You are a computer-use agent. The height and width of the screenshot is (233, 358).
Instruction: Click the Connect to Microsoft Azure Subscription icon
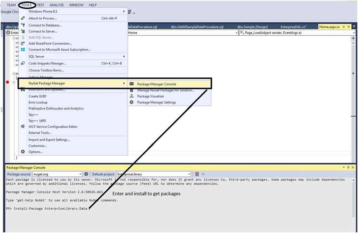[x=22, y=50]
